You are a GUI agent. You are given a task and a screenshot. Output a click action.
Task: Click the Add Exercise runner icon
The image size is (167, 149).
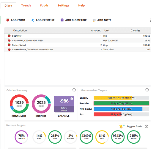(x=33, y=20)
